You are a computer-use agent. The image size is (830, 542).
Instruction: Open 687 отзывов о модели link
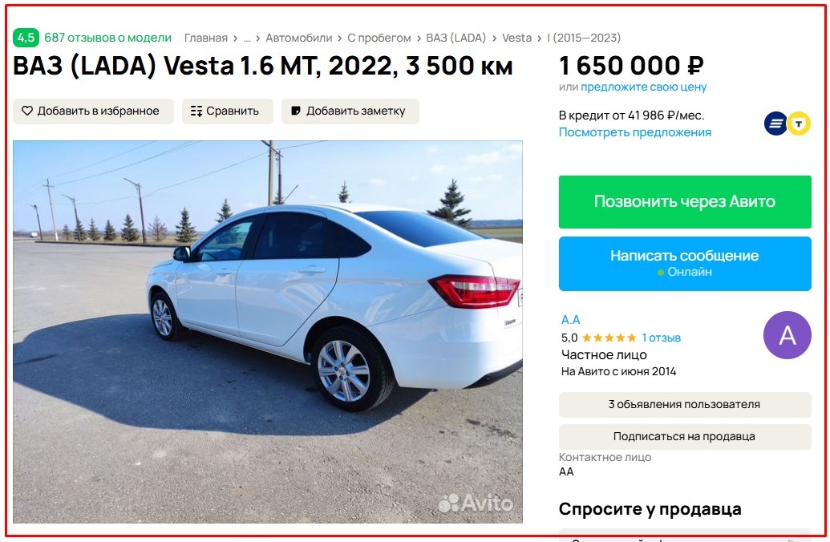click(x=108, y=38)
